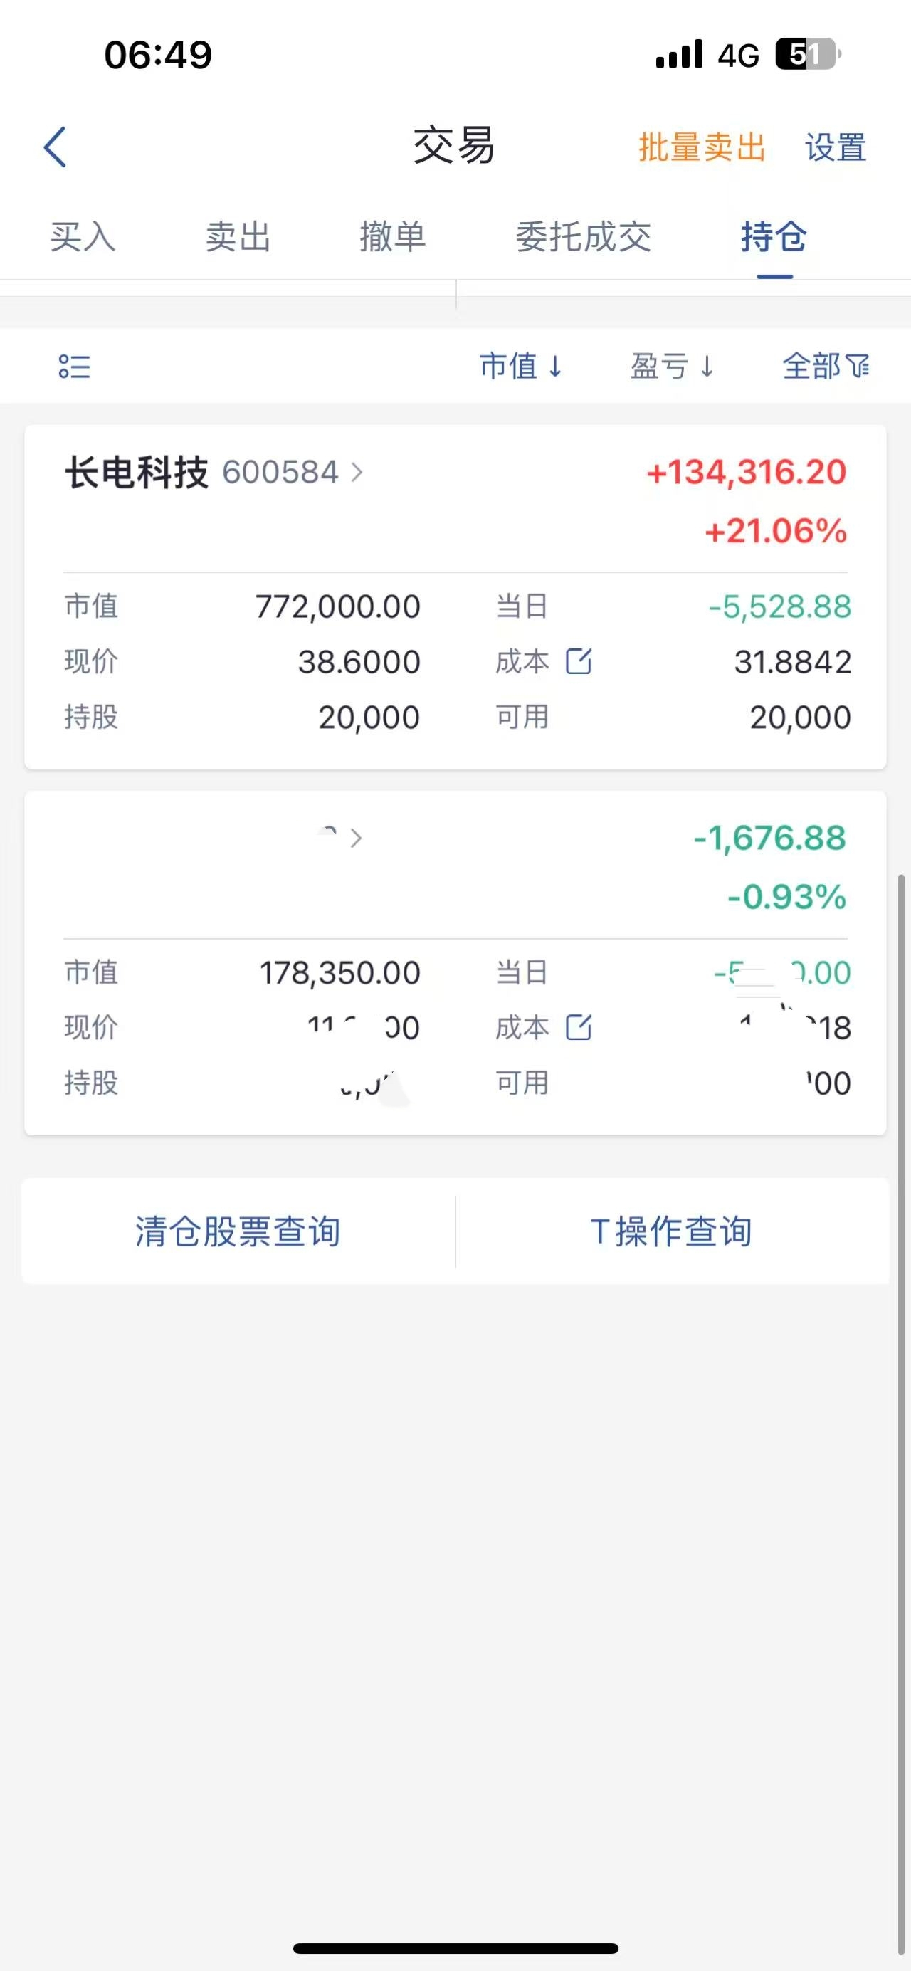This screenshot has width=911, height=1971.
Task: Expand the second holding's details chevron
Action: pyautogui.click(x=356, y=839)
